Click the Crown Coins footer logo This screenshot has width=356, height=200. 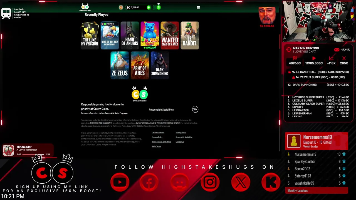point(140,94)
